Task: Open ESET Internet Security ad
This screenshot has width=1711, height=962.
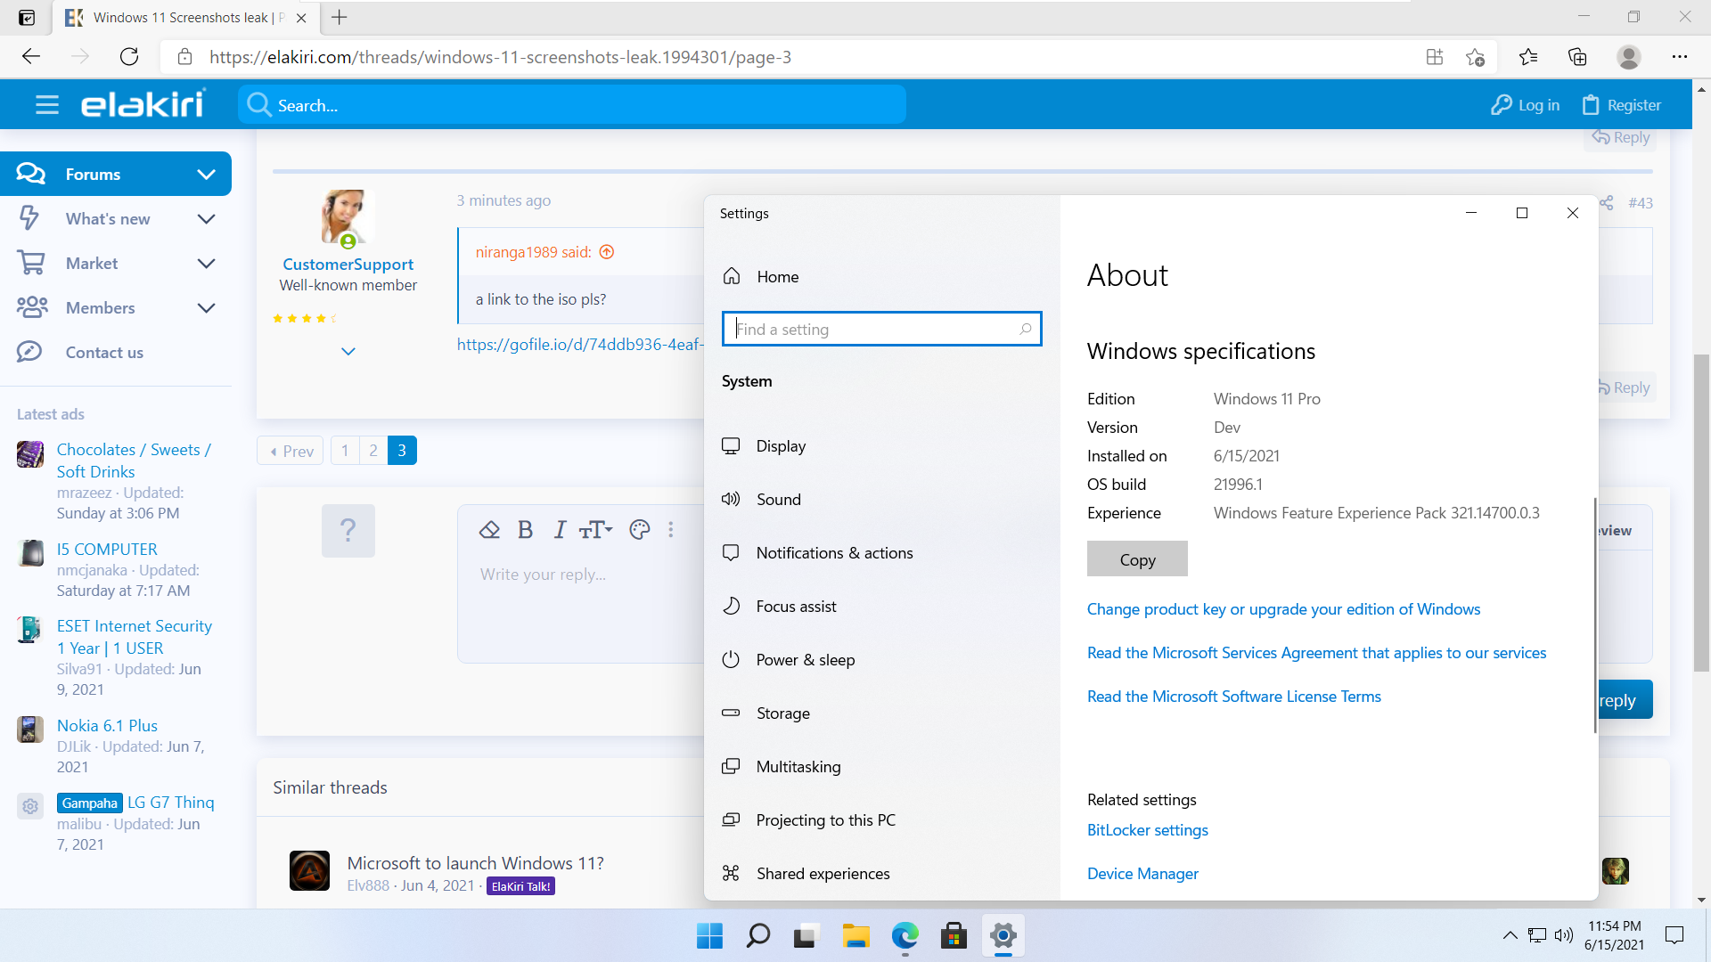Action: 135,637
